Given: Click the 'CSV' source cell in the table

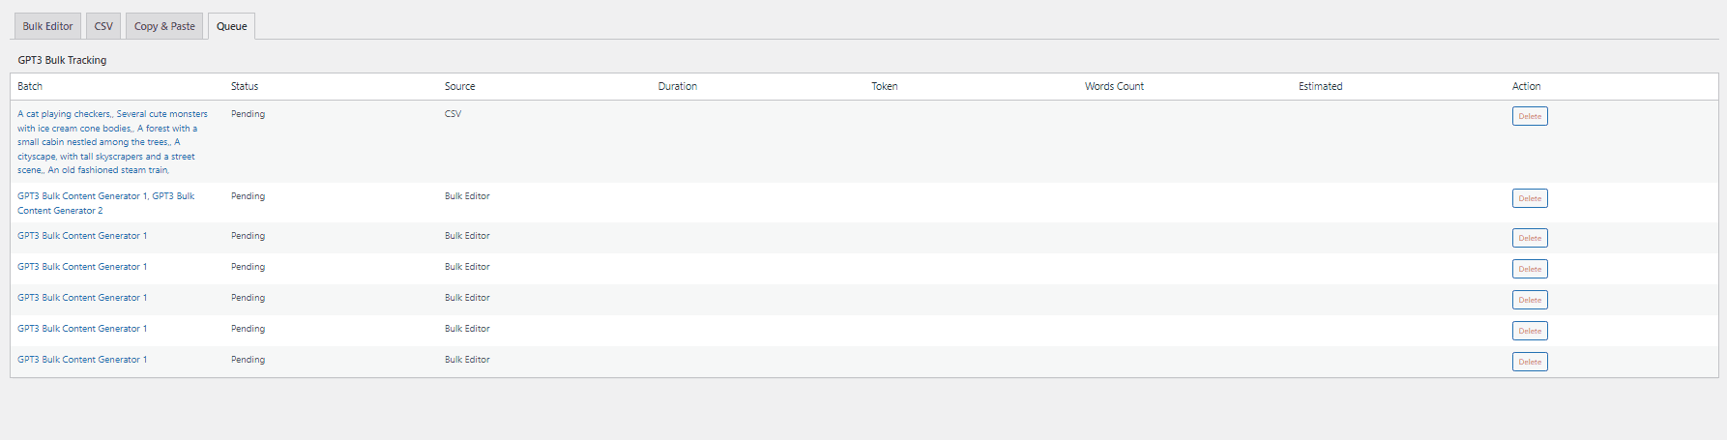Looking at the screenshot, I should point(453,114).
